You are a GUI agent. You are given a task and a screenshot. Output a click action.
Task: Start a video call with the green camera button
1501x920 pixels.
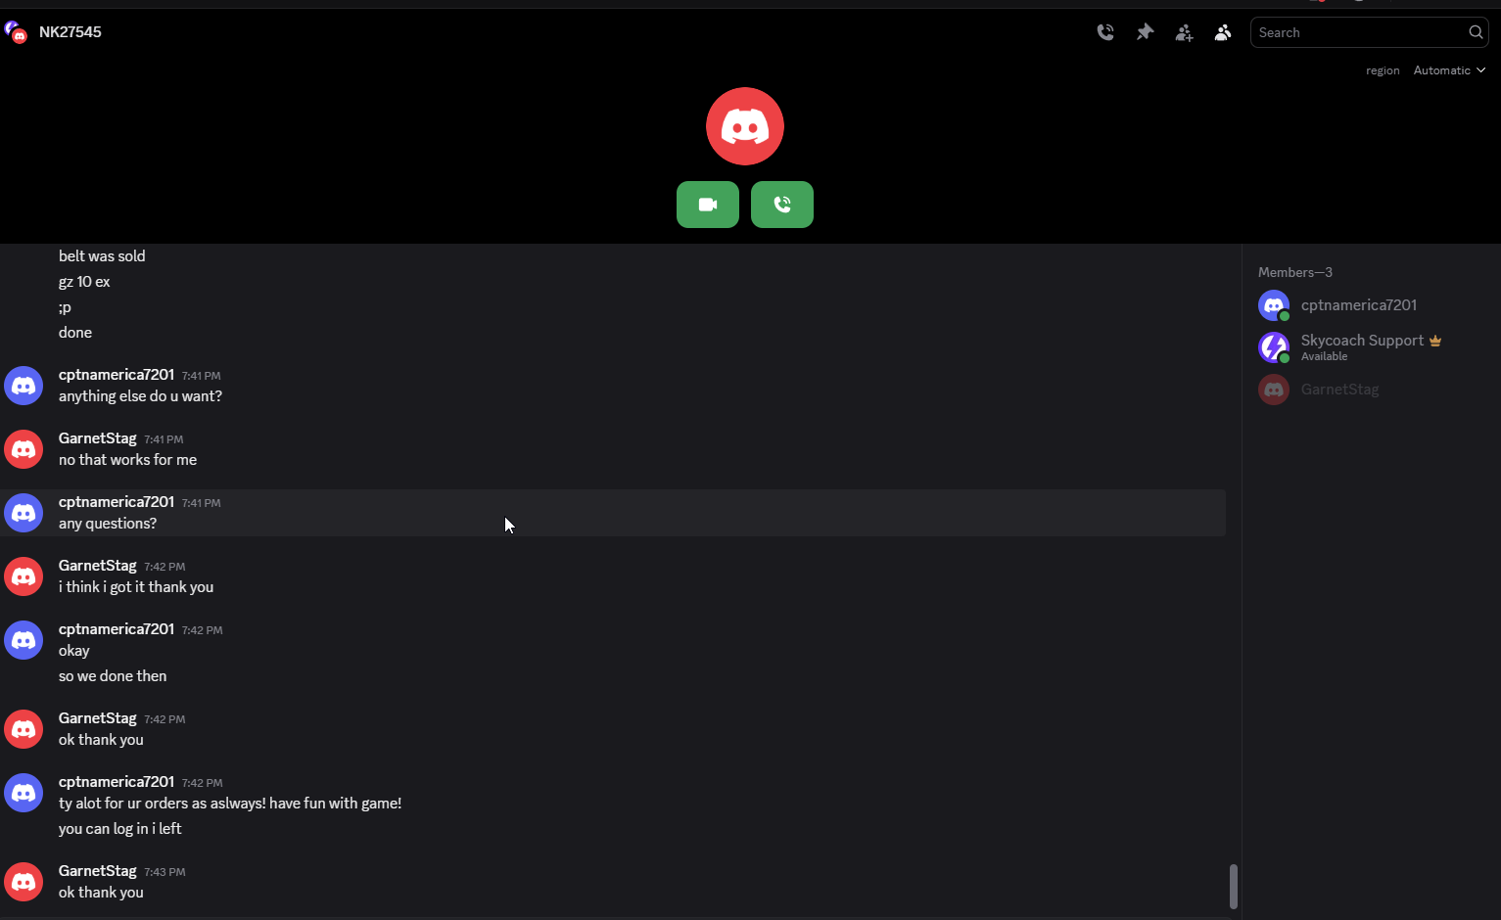coord(708,205)
